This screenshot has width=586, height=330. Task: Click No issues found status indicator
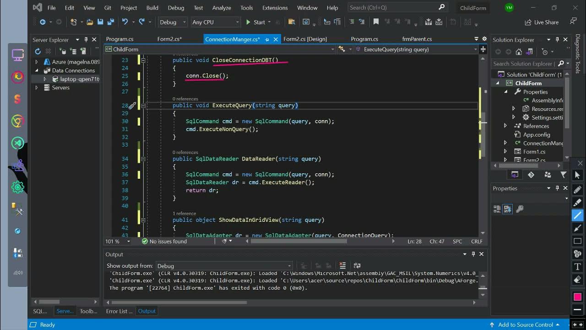pos(164,241)
